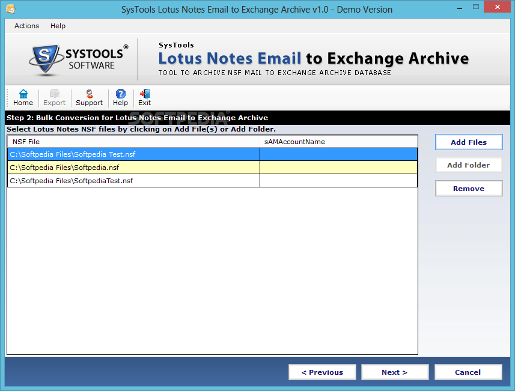Click the sAMAccountName column header
Screen dimensions: 515x391
(338, 142)
